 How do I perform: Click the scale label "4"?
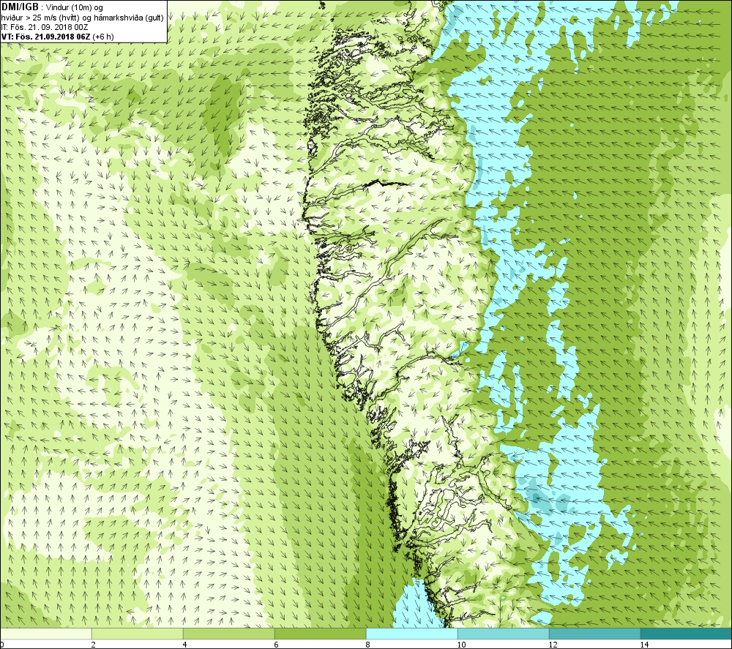click(x=185, y=645)
